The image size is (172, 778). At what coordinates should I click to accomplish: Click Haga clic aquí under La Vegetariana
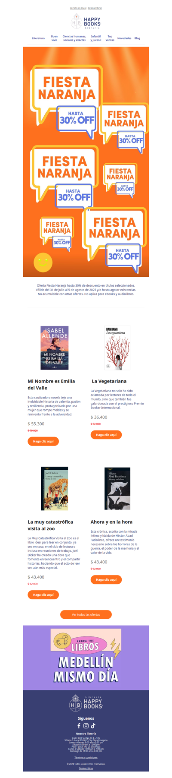coord(106,435)
